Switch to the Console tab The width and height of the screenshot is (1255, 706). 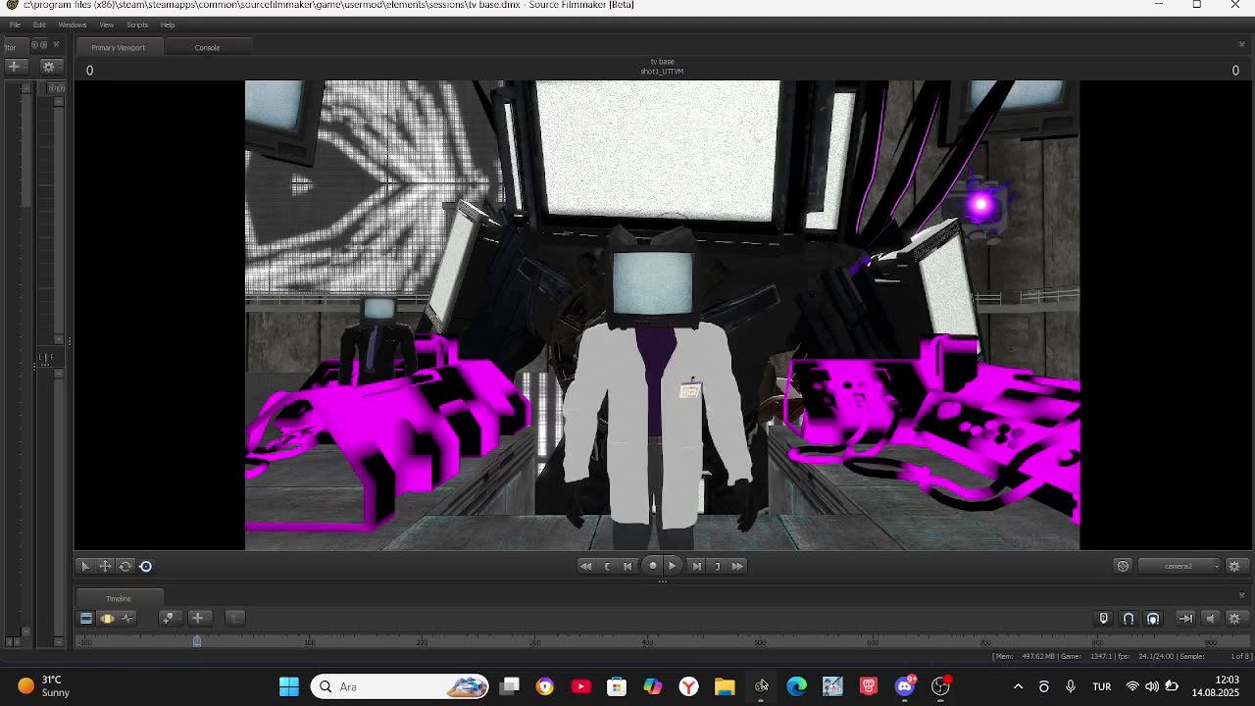tap(207, 47)
